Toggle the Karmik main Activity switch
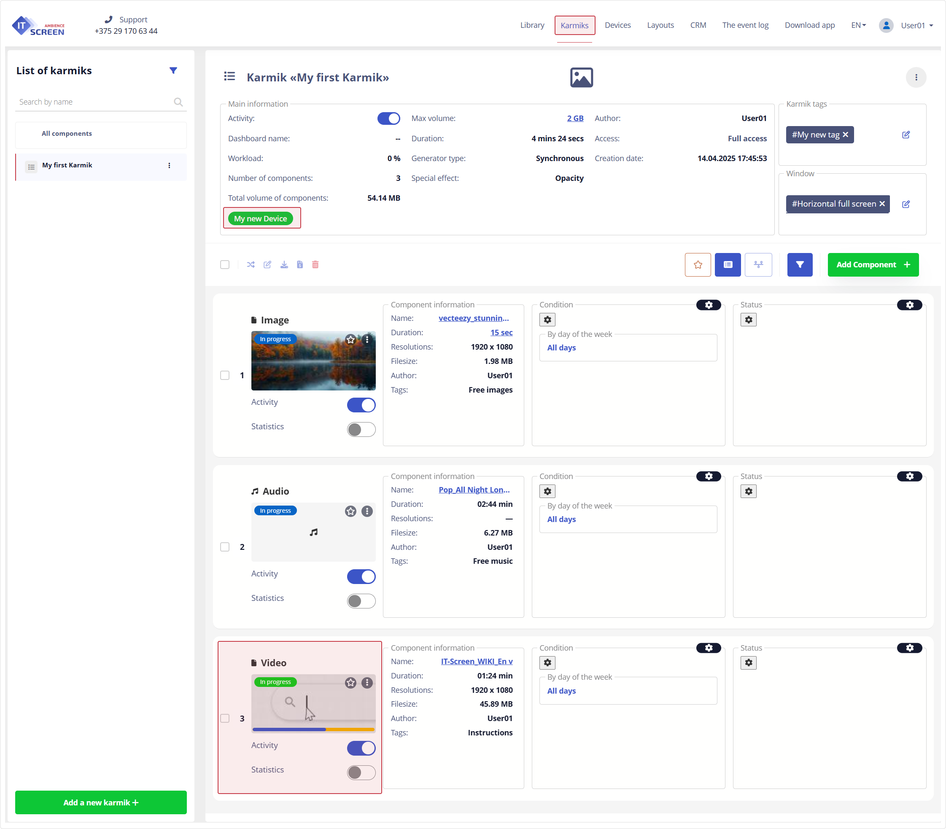 [x=388, y=118]
